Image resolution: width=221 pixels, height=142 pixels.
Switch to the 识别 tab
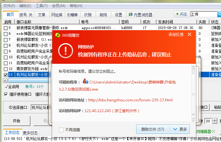point(88,15)
